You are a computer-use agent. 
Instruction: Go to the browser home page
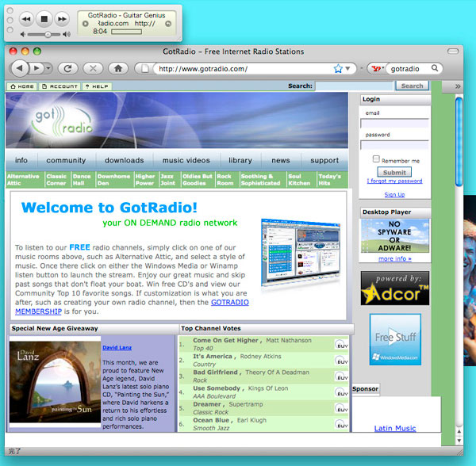pyautogui.click(x=118, y=68)
